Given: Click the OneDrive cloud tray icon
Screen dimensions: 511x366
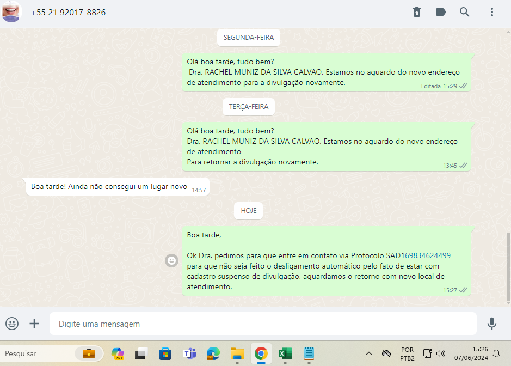Looking at the screenshot, I should [386, 353].
